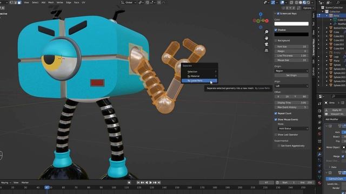This screenshot has width=346, height=194.
Task: Click the blue Z axis on navigation gizmo
Action: (x=261, y=14)
